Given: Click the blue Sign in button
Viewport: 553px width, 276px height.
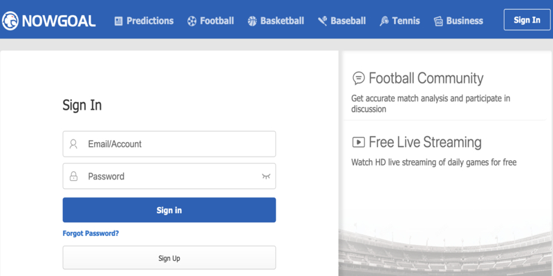Looking at the screenshot, I should coord(169,210).
